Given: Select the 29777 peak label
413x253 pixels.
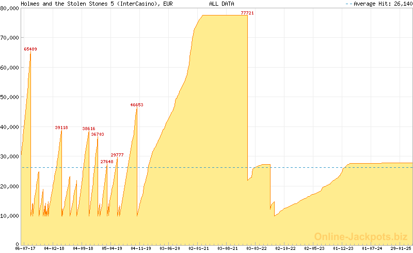Looking at the screenshot, I should pos(117,155).
